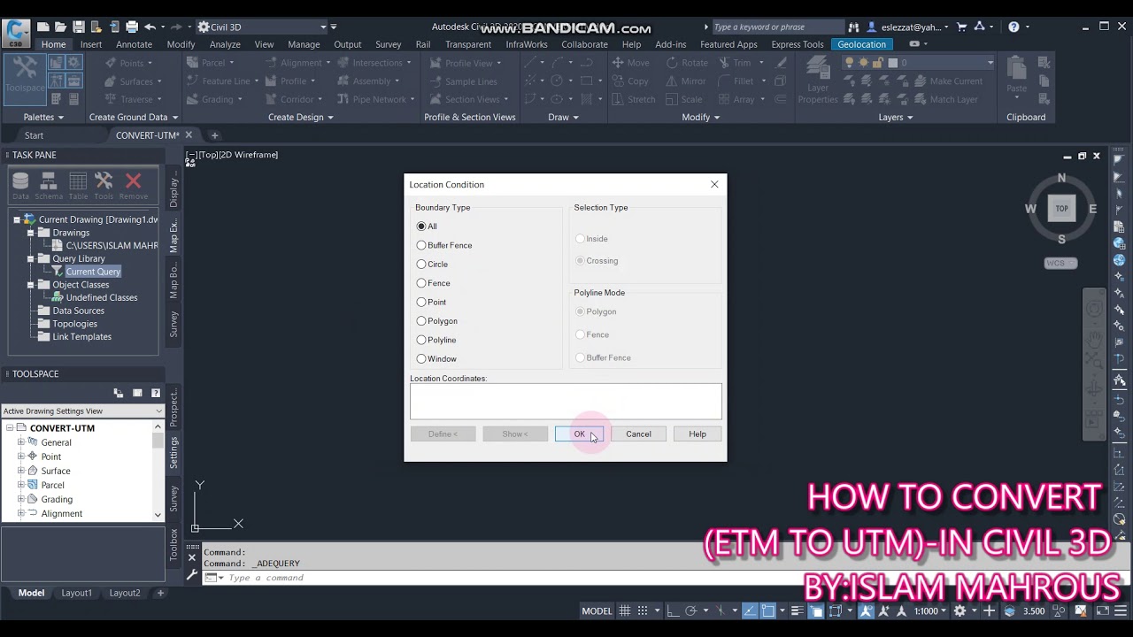Click the Make Current button
This screenshot has height=637, width=1133.
pyautogui.click(x=948, y=81)
